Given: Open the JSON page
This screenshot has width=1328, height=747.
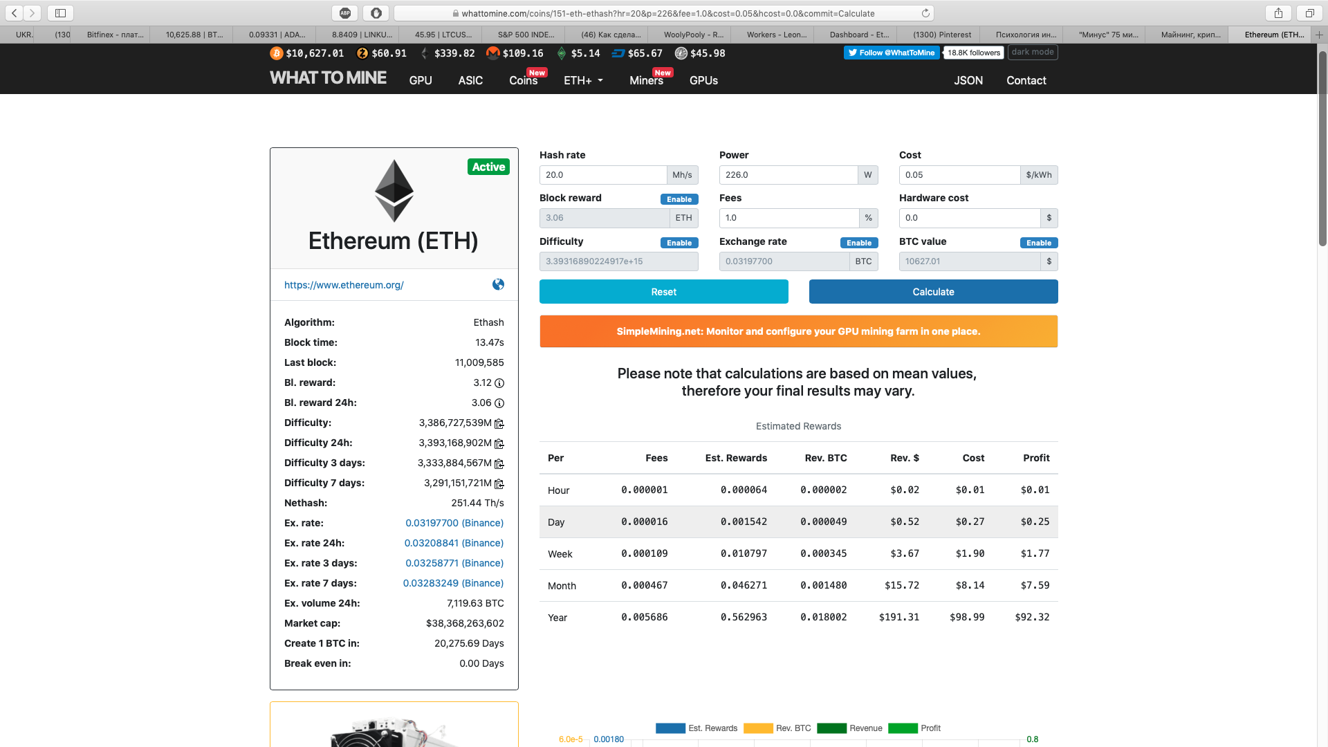Looking at the screenshot, I should coord(968,80).
